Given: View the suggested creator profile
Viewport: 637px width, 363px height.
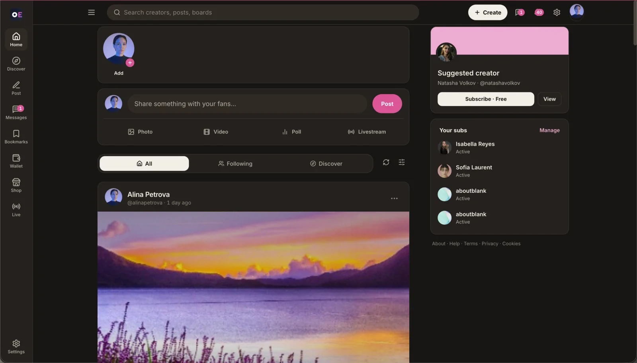Looking at the screenshot, I should tap(549, 99).
